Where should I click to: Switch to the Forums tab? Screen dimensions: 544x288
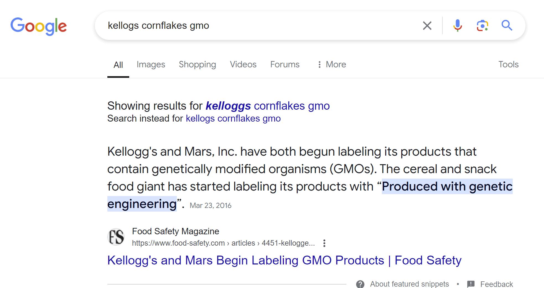(x=285, y=64)
